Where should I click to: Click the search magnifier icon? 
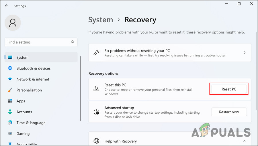[73, 42]
